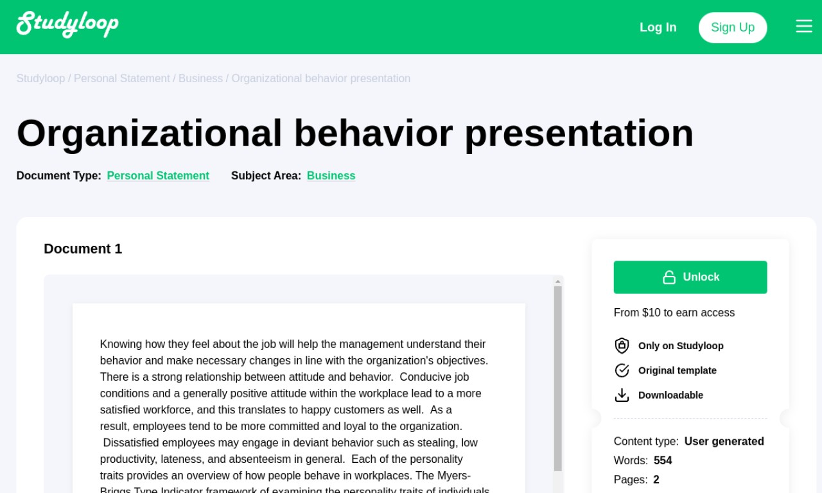Screen dimensions: 822x493
Task: Open the Log In link
Action: [658, 28]
